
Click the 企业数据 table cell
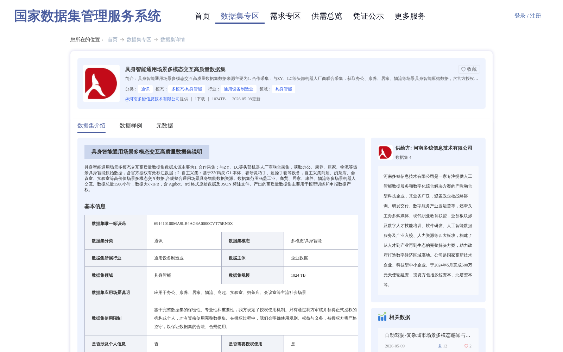point(299,258)
